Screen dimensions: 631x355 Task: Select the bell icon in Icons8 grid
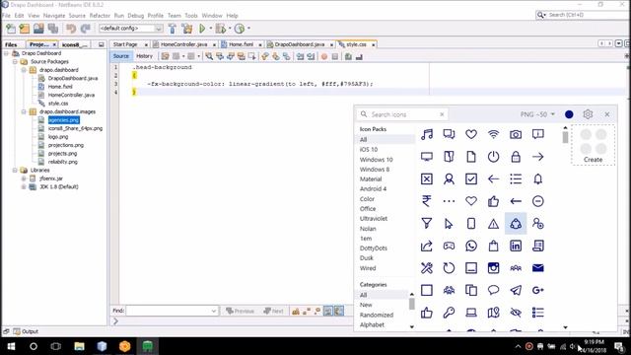(x=538, y=178)
